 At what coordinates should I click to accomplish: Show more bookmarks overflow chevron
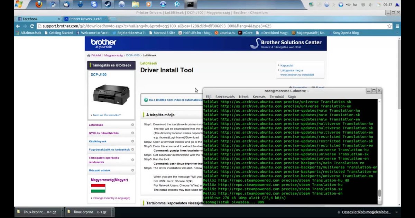(397, 33)
